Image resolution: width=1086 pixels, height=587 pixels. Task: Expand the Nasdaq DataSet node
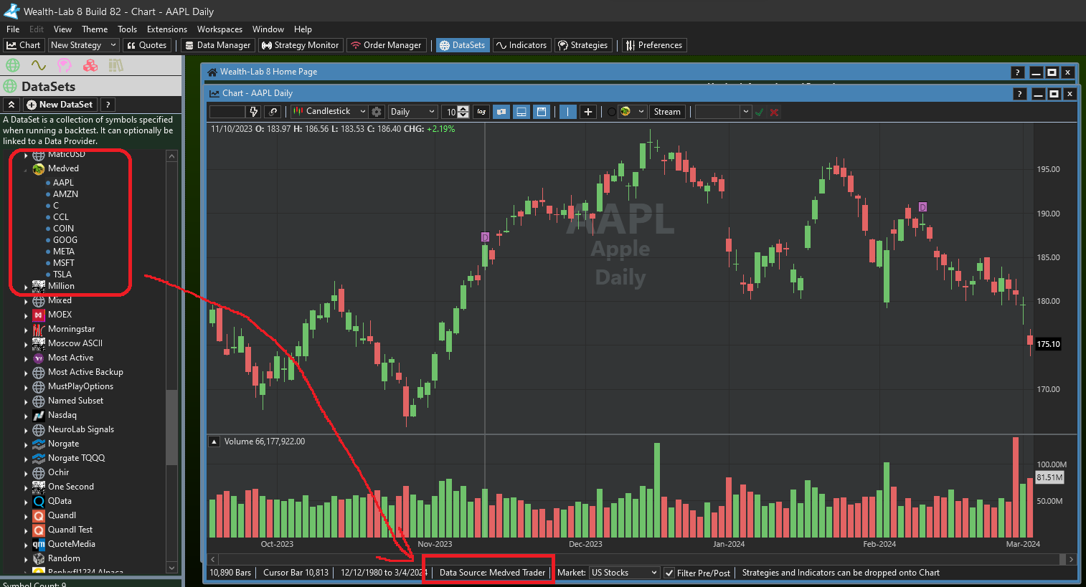pos(27,416)
